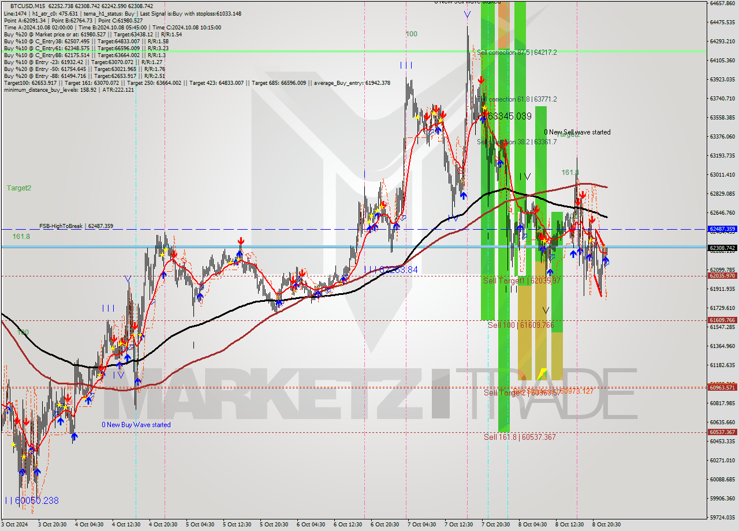Viewport: 739px width, 531px height.
Task: Select the Sell Target1 | 62035.97 label
Action: 521,280
